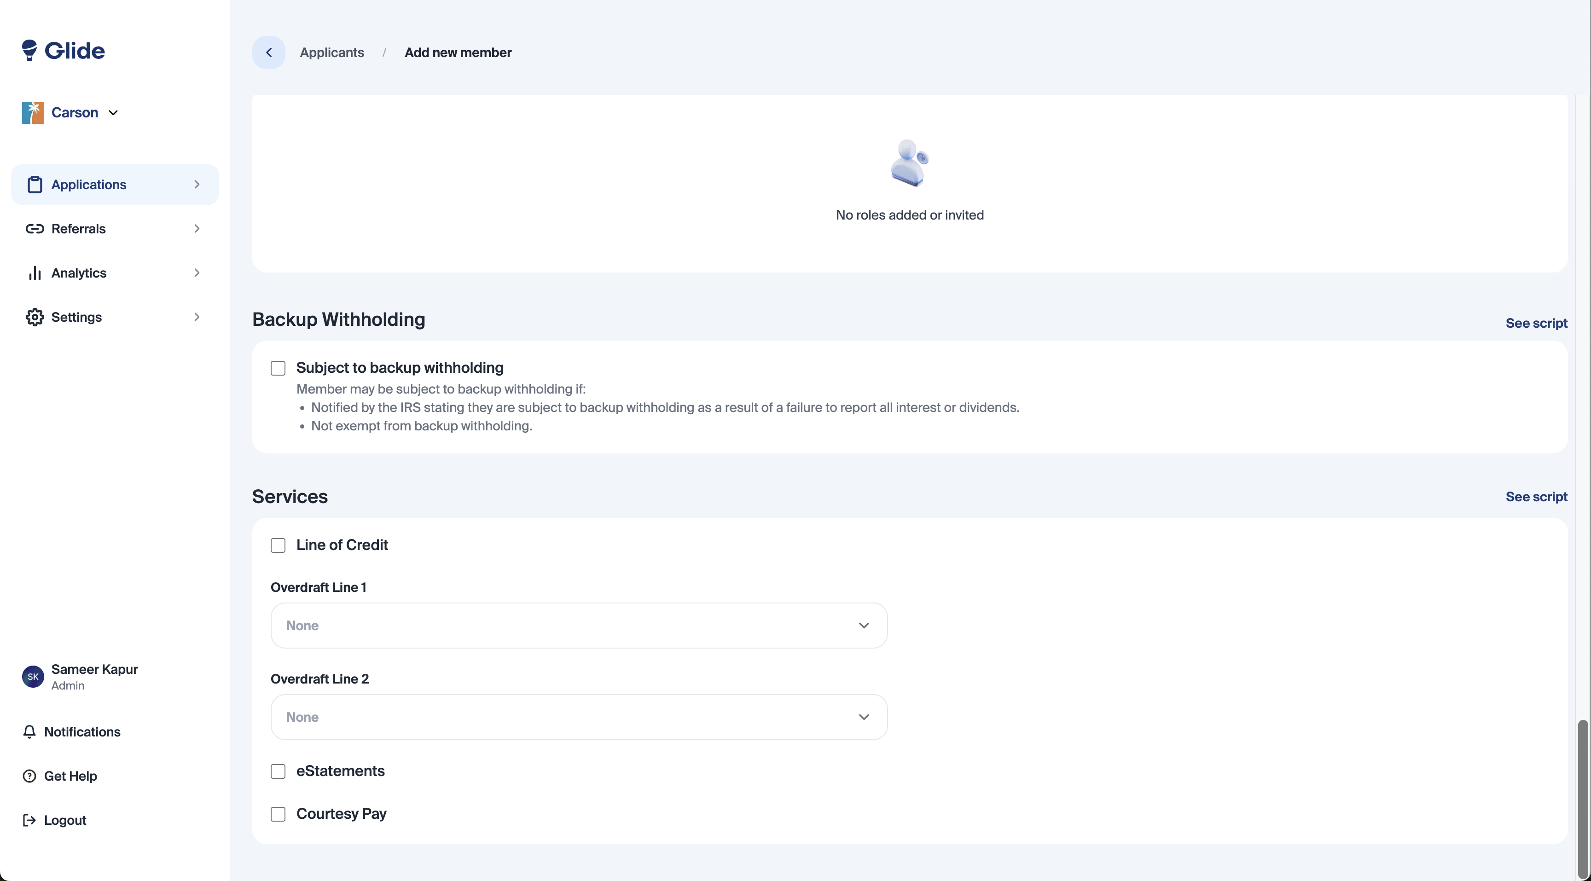Open Get Help from sidebar

(x=70, y=776)
